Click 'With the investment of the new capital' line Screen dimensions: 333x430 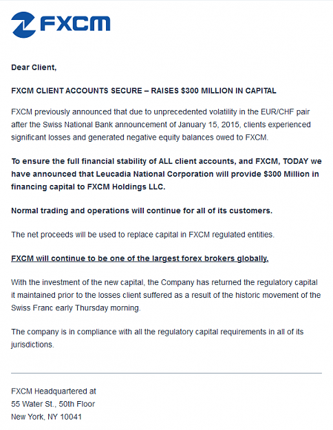tap(164, 283)
